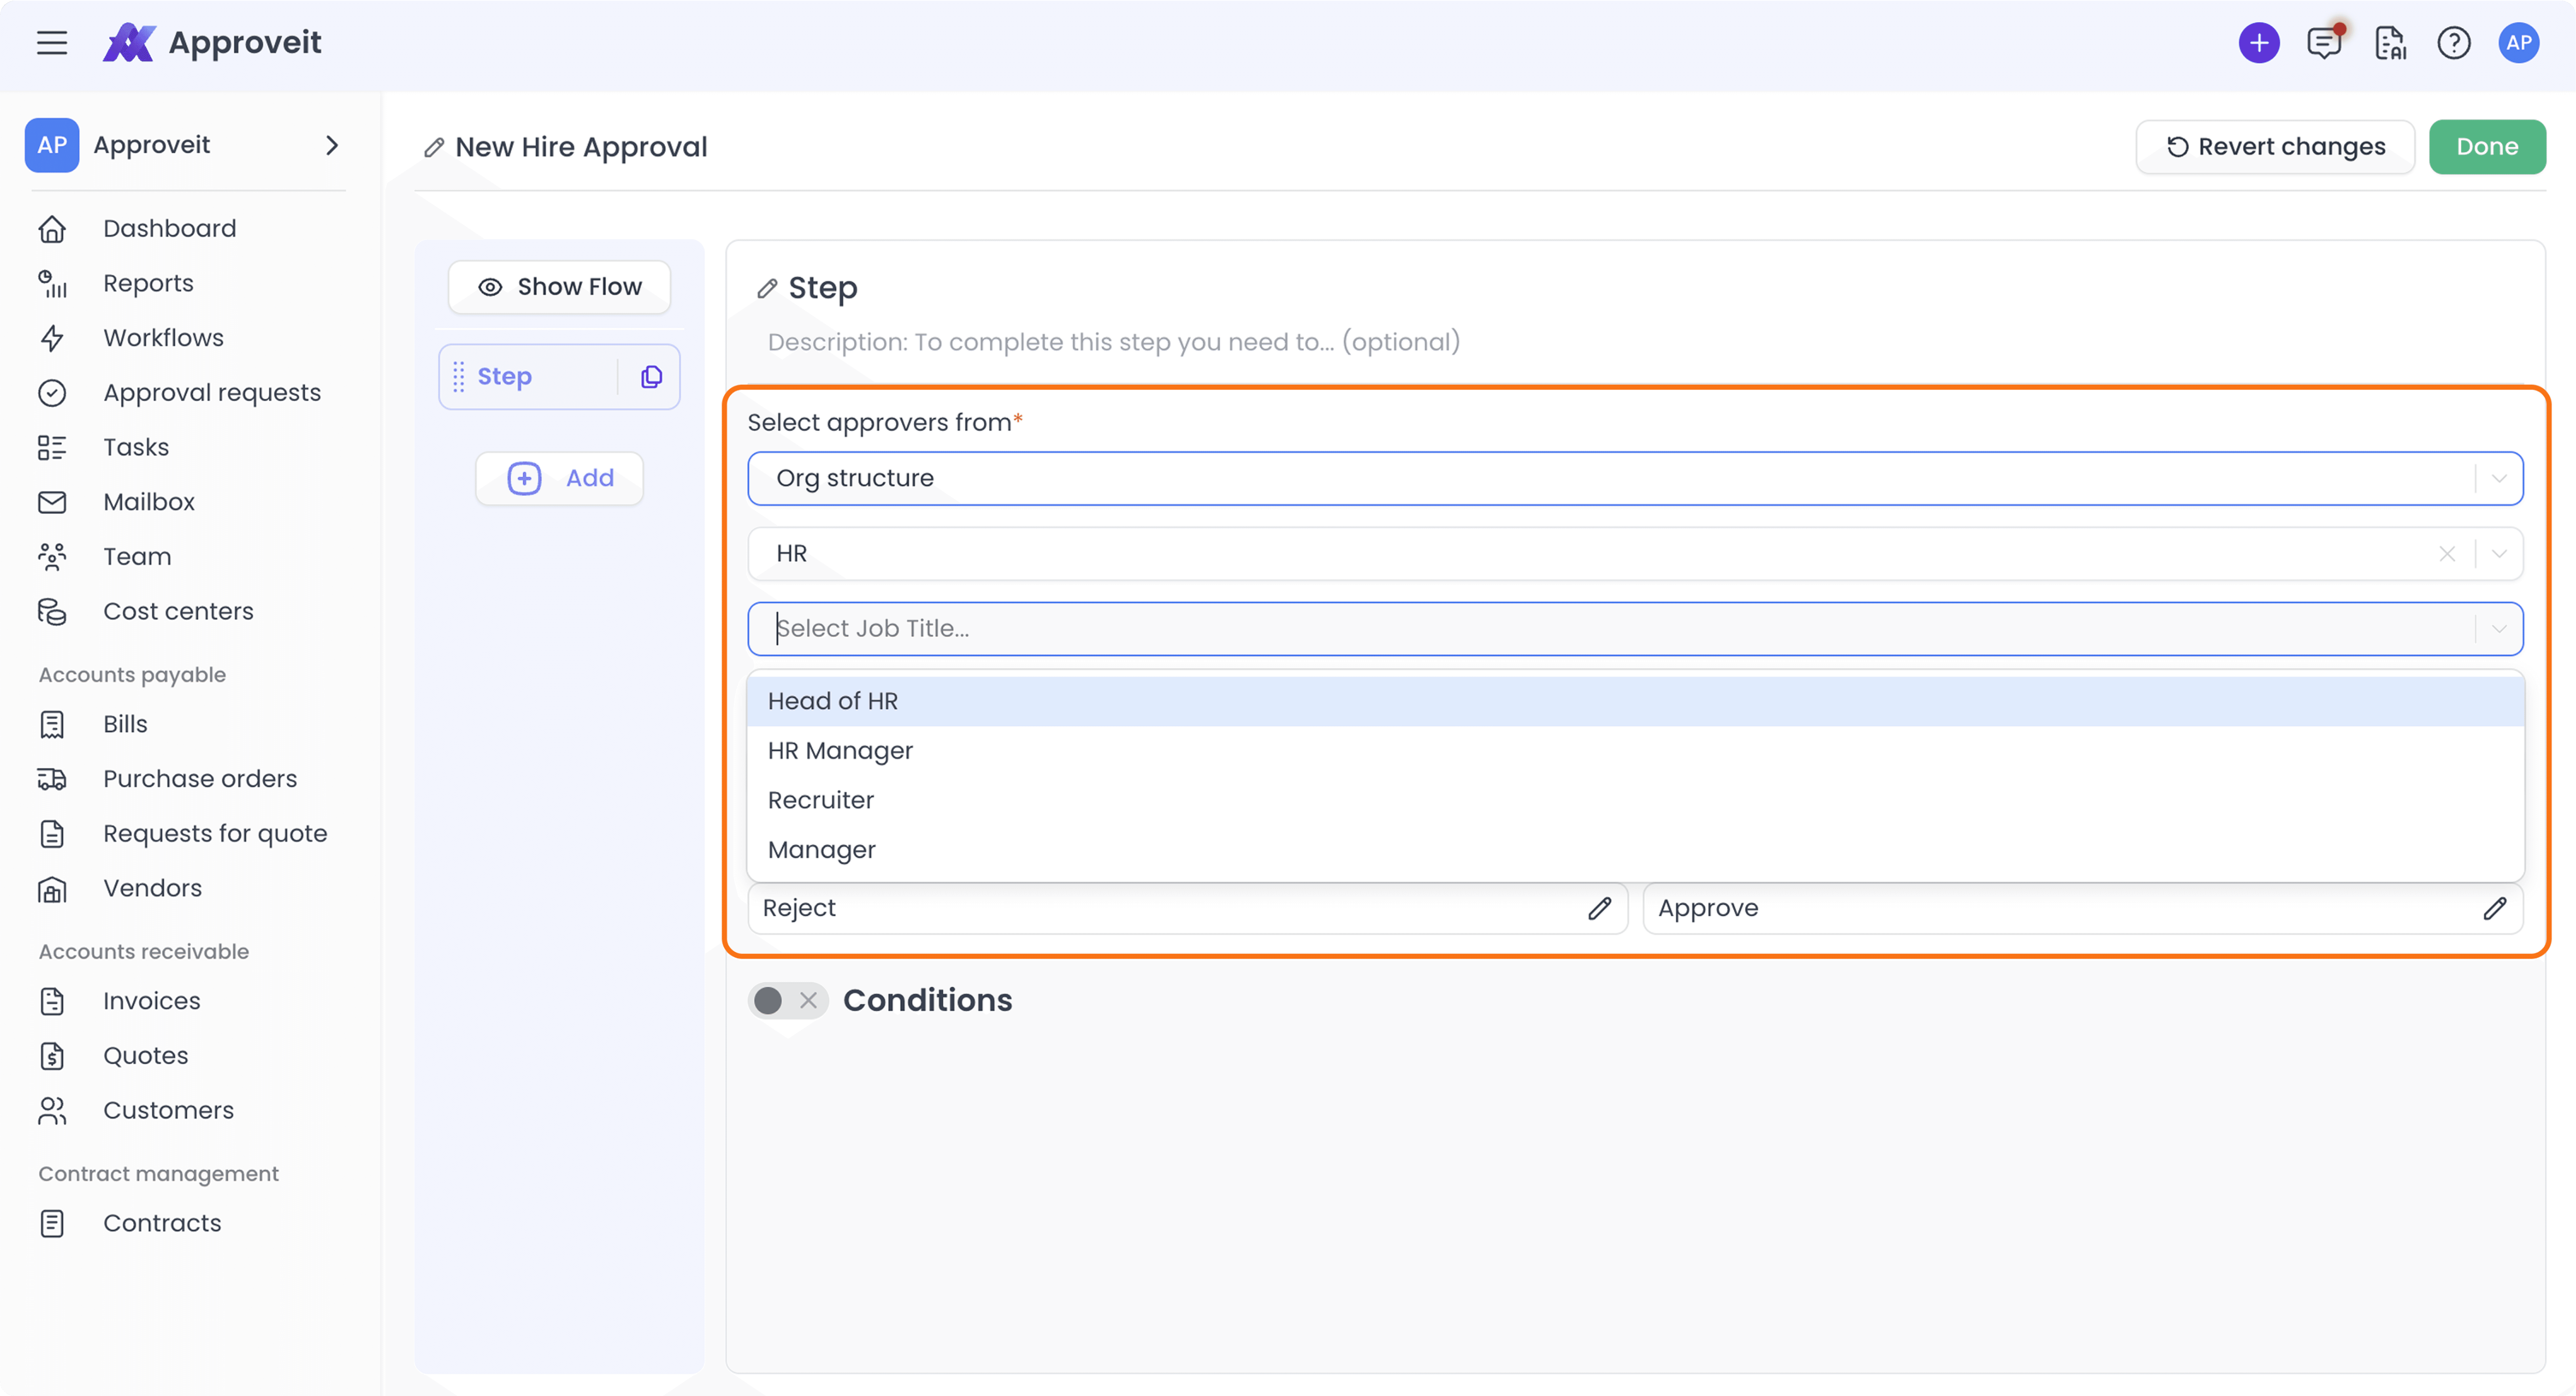Click the Tasks list icon
Image resolution: width=2576 pixels, height=1396 pixels.
click(52, 448)
